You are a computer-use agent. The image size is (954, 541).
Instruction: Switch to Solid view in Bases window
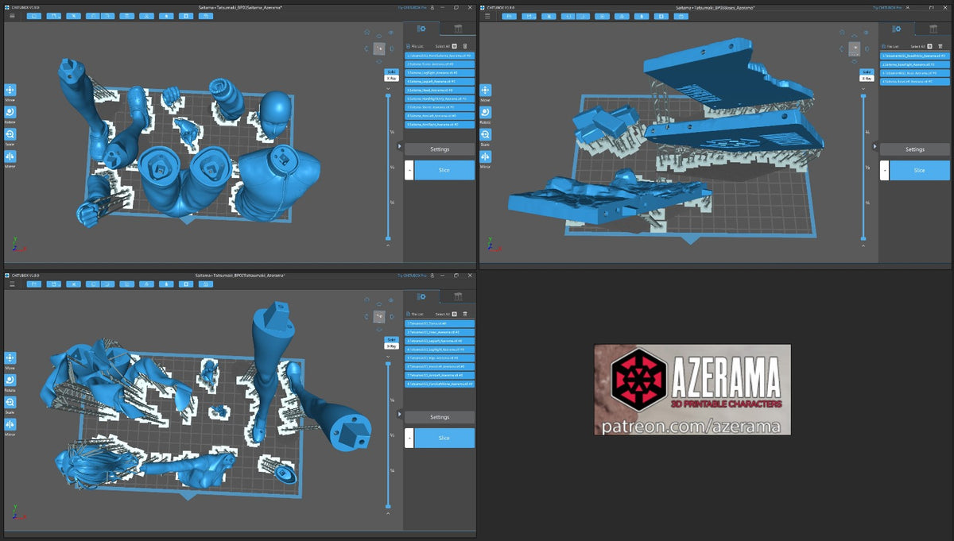pyautogui.click(x=867, y=71)
